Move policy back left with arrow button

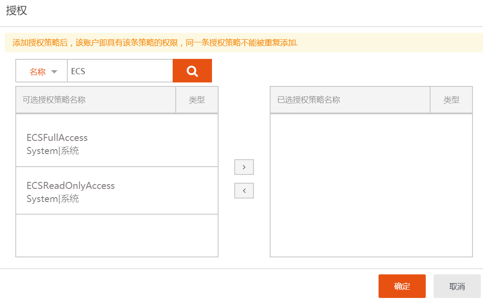[x=244, y=191]
